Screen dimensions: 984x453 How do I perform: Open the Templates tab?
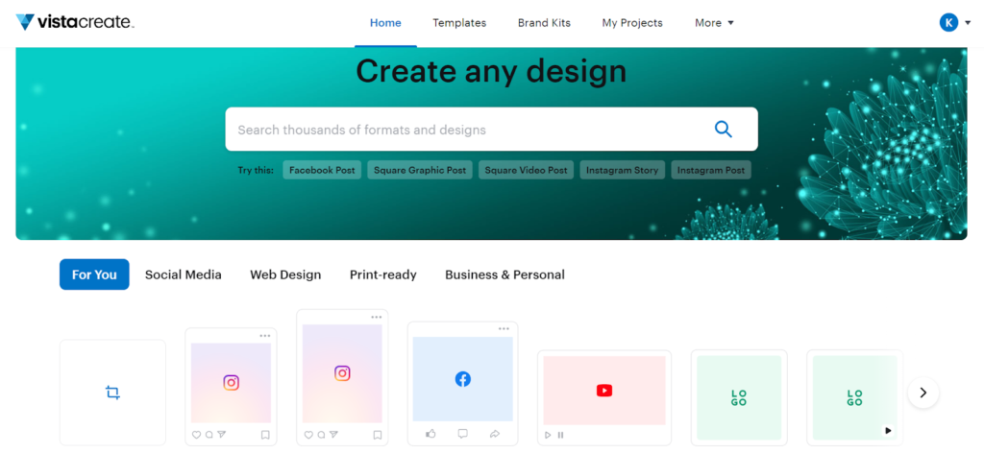pos(459,23)
